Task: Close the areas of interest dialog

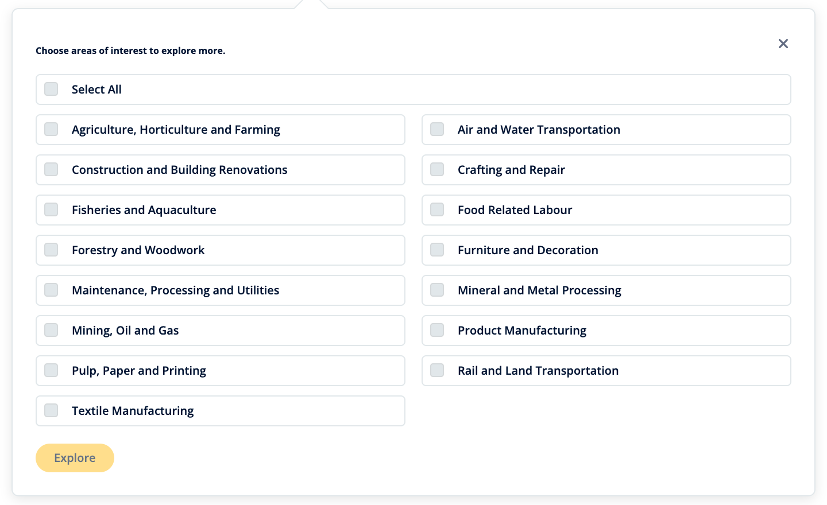Action: [x=783, y=44]
